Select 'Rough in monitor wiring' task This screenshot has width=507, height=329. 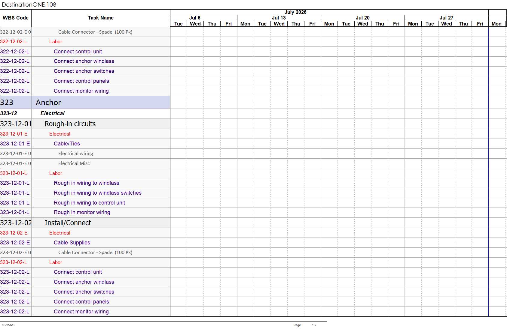82,212
